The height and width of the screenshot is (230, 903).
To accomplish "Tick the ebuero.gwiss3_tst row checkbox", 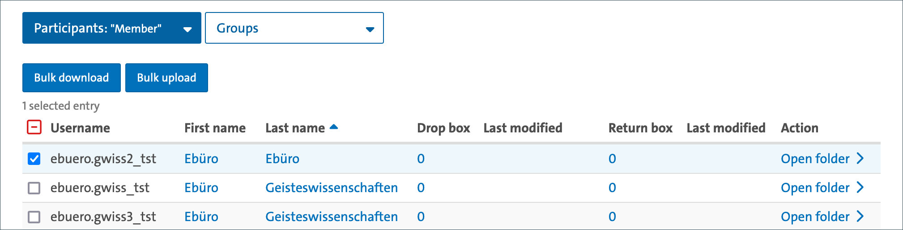I will (x=34, y=217).
